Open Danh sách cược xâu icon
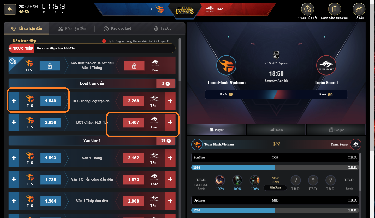 pos(335,9)
